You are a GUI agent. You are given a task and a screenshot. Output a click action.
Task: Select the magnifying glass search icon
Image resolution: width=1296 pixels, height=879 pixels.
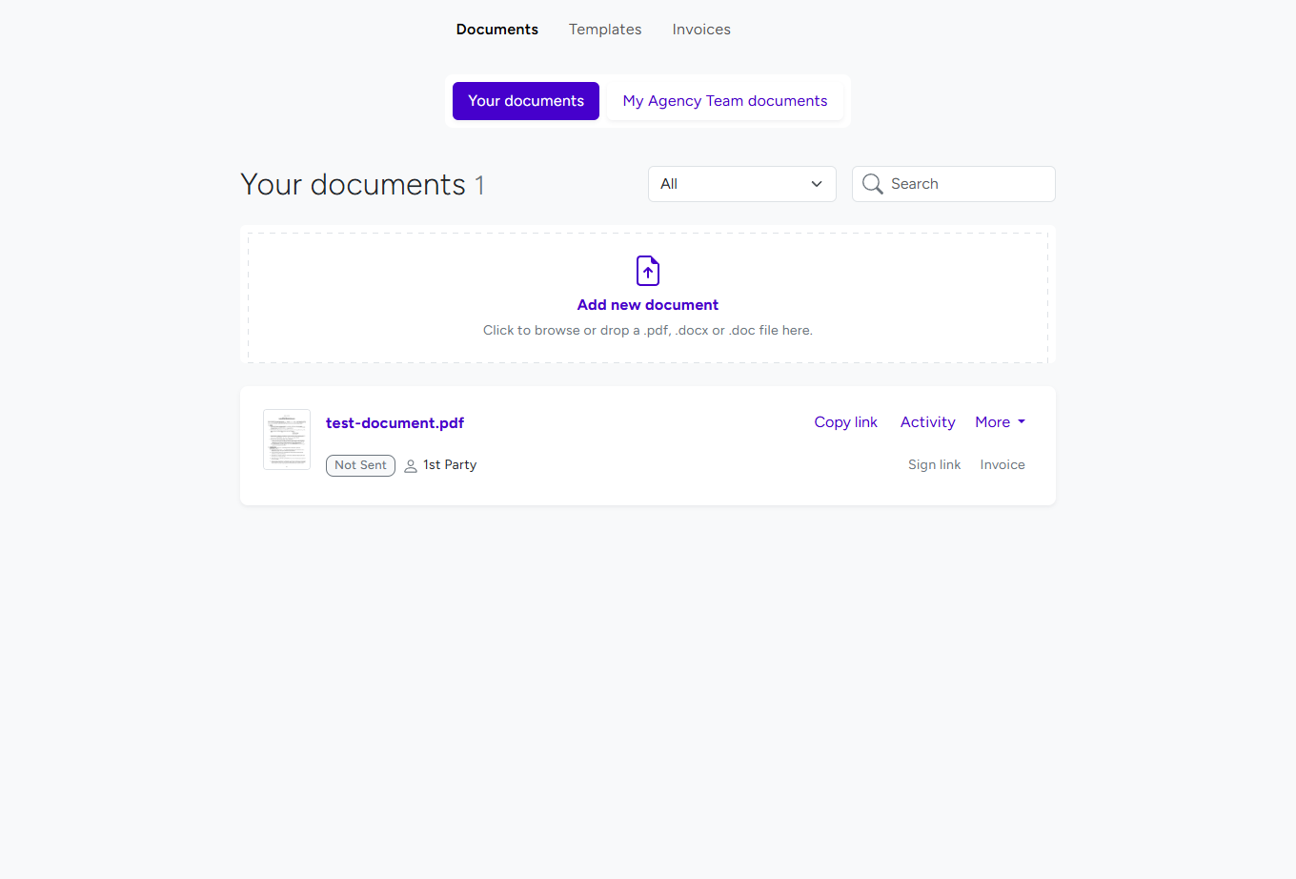[872, 183]
